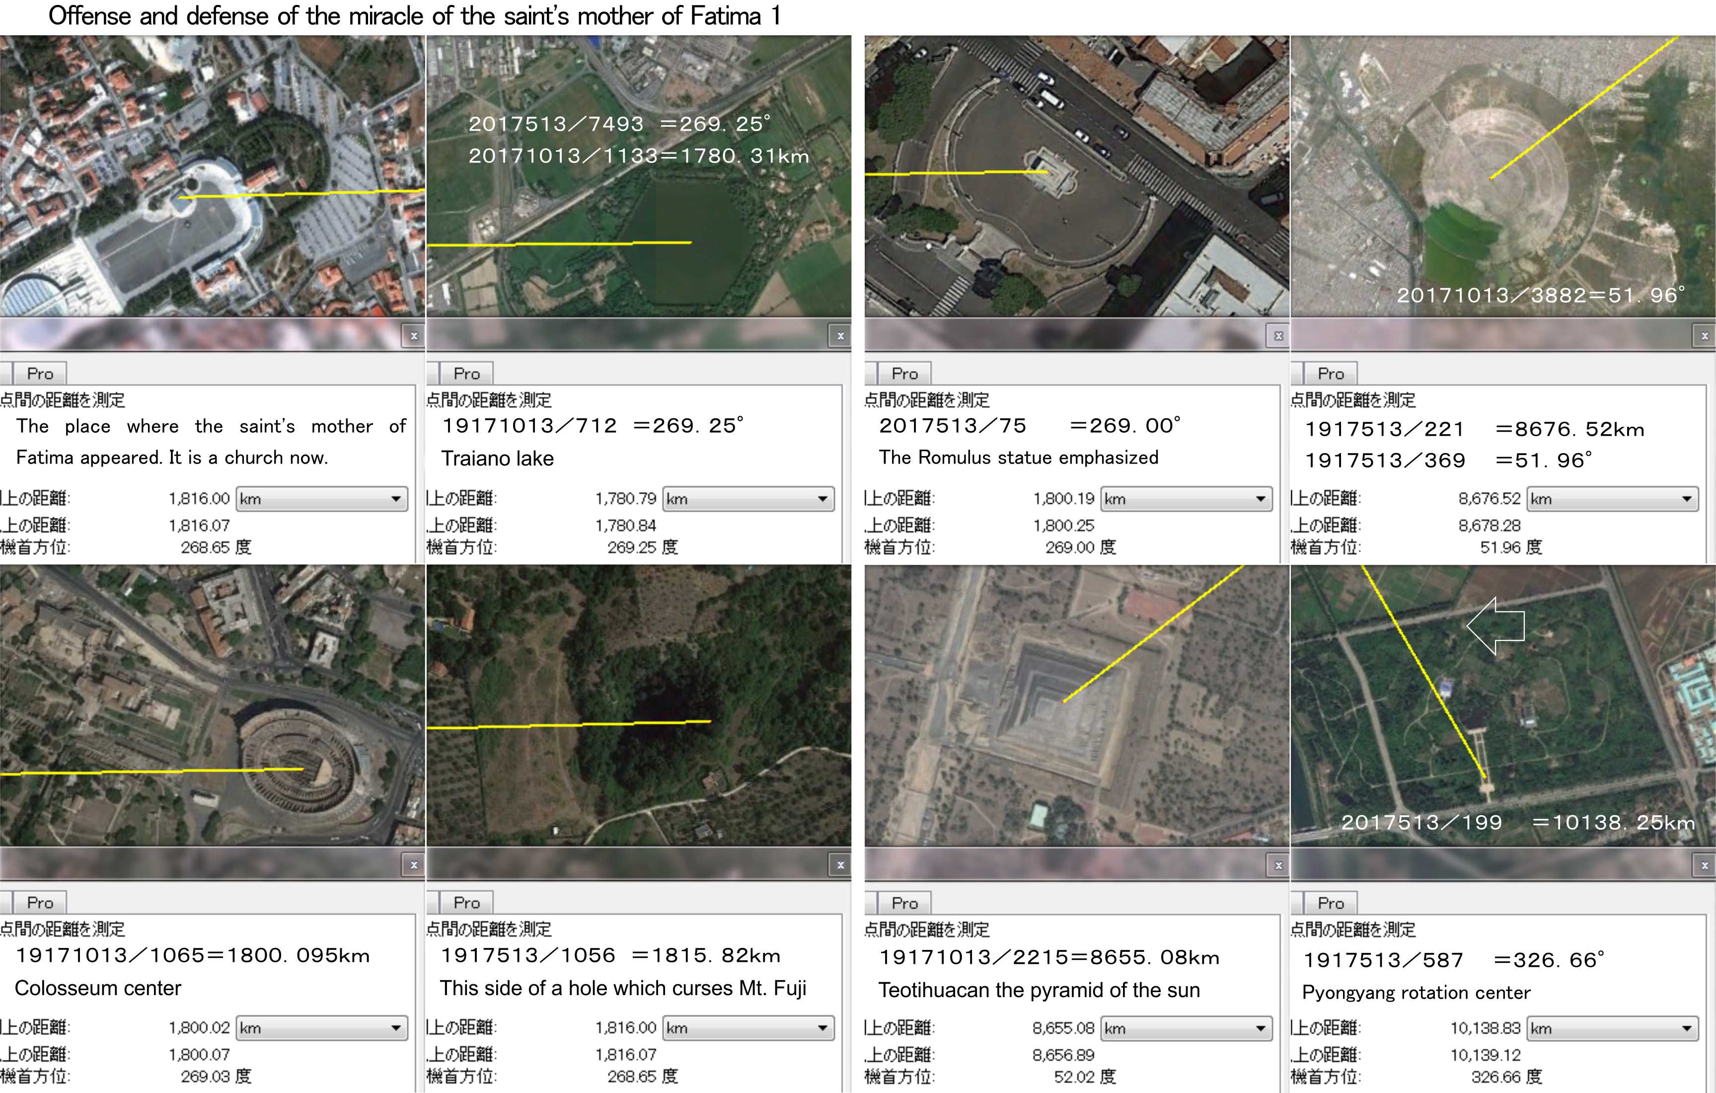Screen dimensions: 1716x1093
Task: Click the heading value 326.66 度
Action: (1506, 1077)
